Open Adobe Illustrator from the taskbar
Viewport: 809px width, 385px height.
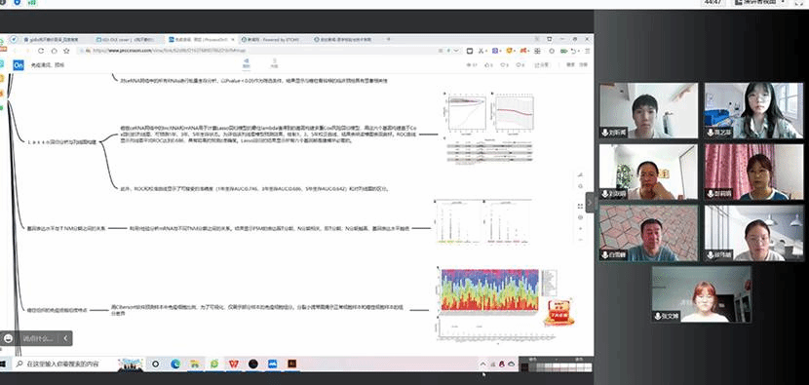point(292,364)
